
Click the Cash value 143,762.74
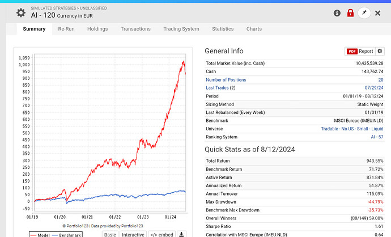(372, 71)
